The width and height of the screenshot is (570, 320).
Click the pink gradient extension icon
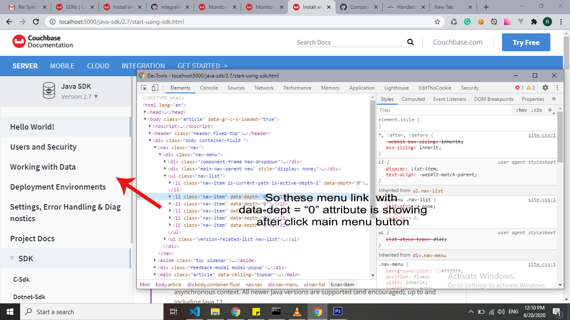[507, 22]
